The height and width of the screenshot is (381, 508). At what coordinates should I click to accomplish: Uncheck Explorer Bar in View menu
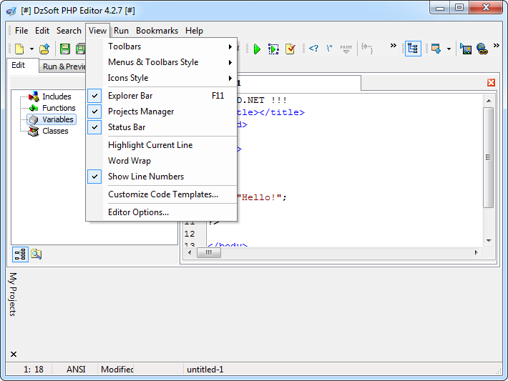tap(130, 96)
